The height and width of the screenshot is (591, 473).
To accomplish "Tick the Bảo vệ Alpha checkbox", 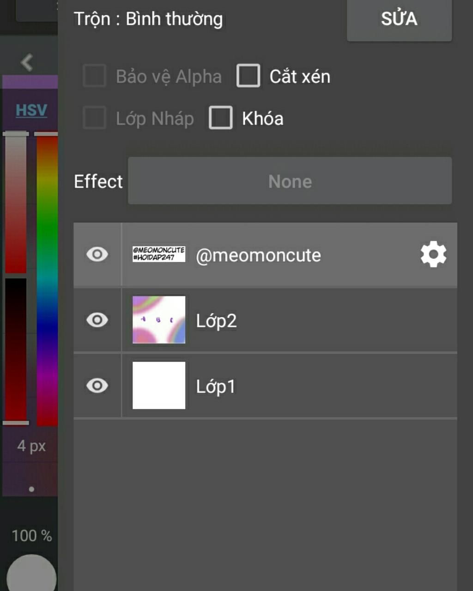I will pyautogui.click(x=94, y=76).
